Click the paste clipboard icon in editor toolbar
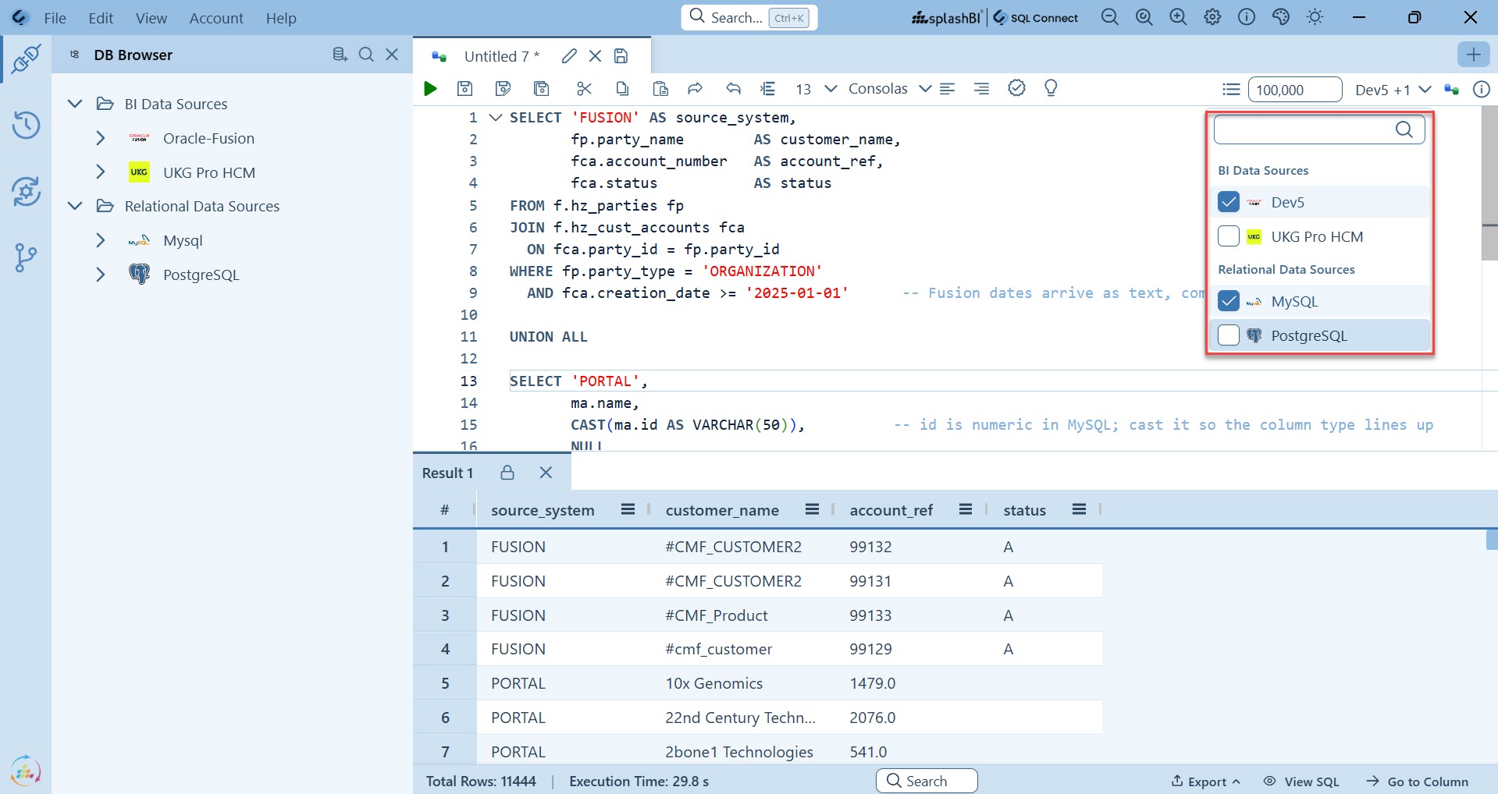Screen dimensions: 1498x794 (660, 89)
